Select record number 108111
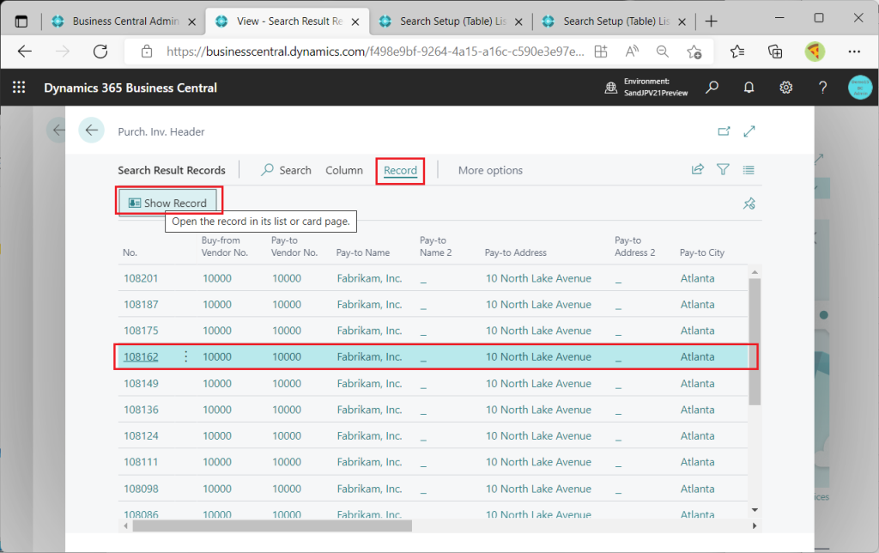 coord(141,462)
